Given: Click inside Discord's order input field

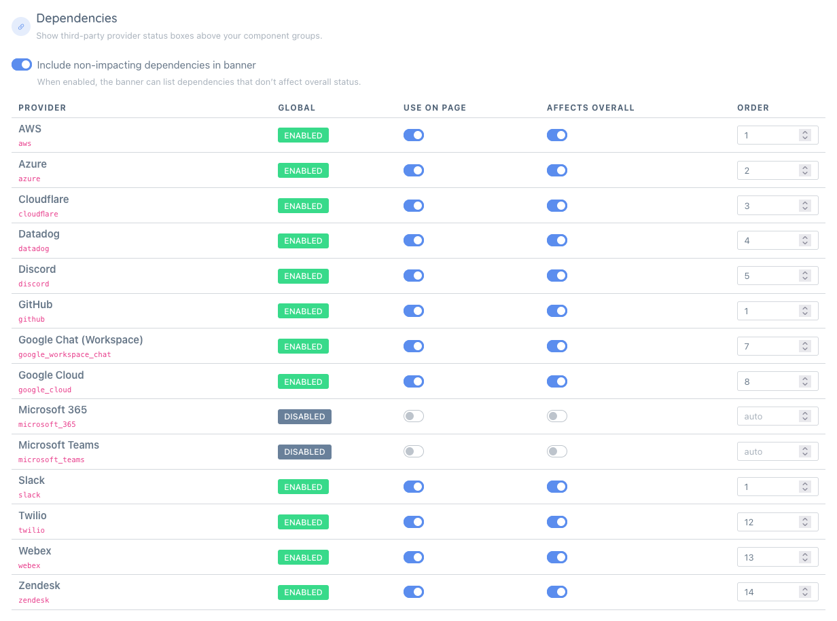Looking at the screenshot, I should [x=768, y=276].
